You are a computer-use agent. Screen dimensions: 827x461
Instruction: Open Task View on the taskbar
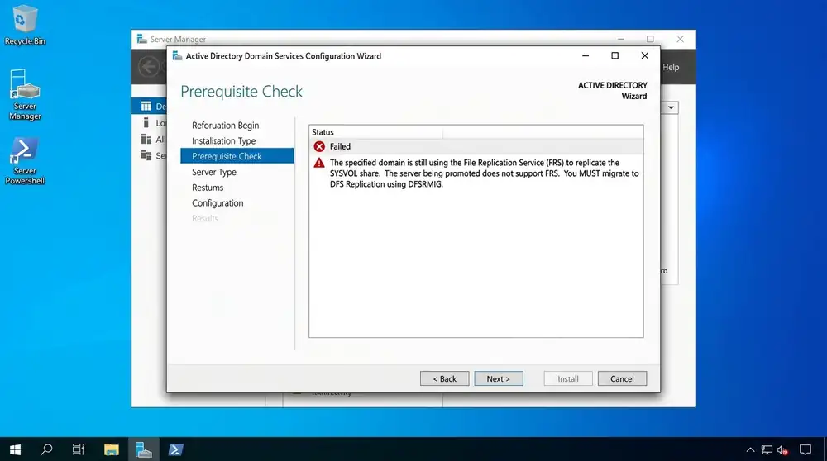point(78,449)
